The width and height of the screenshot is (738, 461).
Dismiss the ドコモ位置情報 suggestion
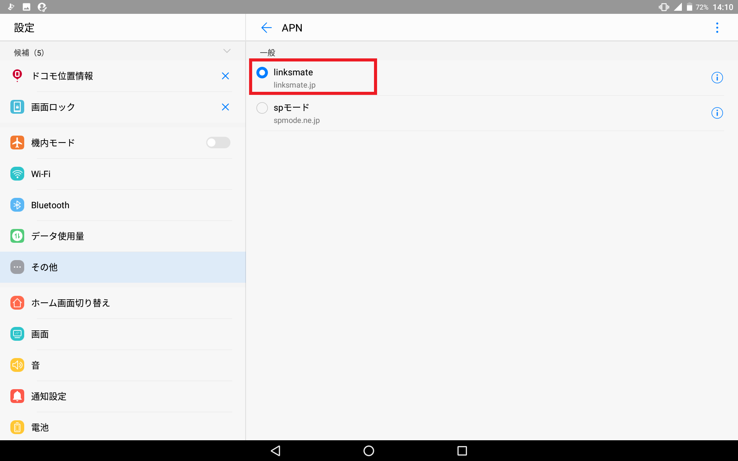pos(225,76)
